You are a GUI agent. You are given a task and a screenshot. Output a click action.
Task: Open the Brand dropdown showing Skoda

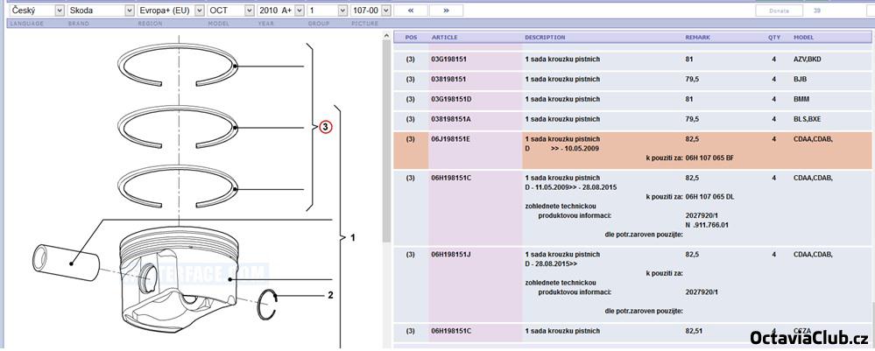click(x=102, y=11)
